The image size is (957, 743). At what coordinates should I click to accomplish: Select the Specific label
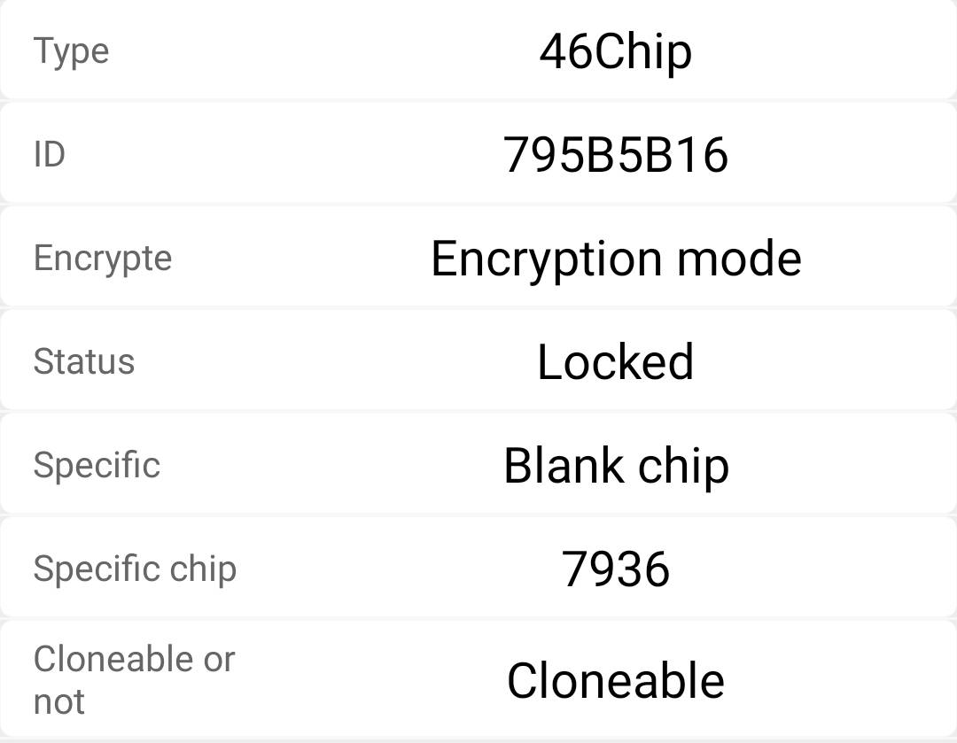point(97,466)
